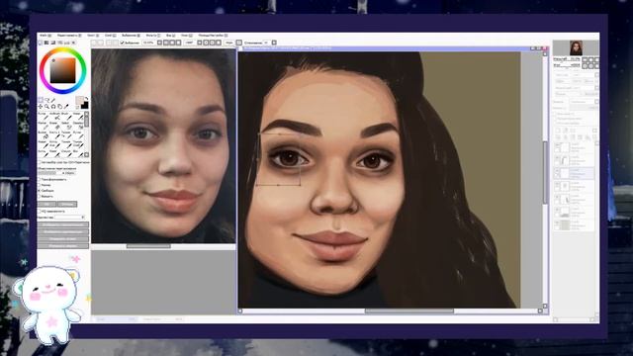The height and width of the screenshot is (356, 633).
Task: Show the RGB slider panel icon
Action: (46, 43)
